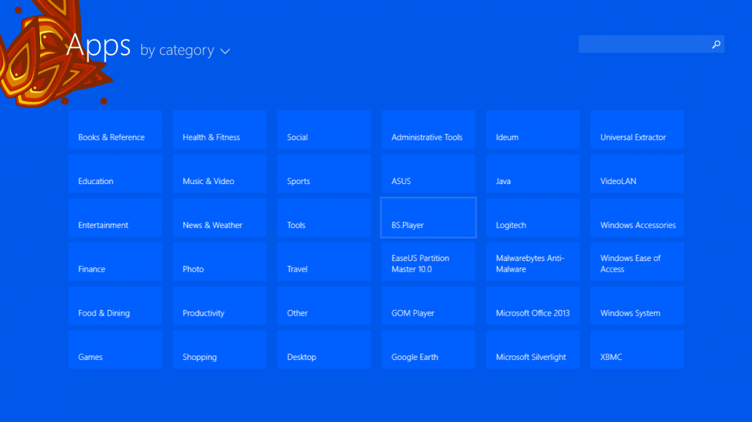Choose the Food & Dining tile
The width and height of the screenshot is (752, 422).
[x=115, y=305]
